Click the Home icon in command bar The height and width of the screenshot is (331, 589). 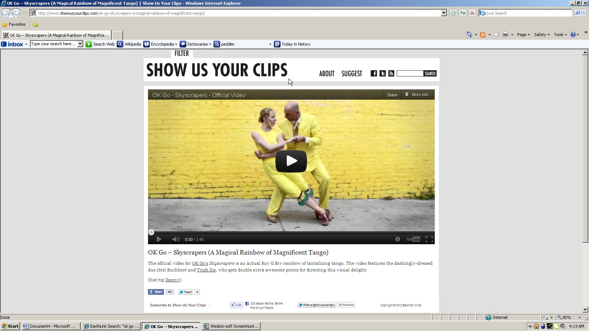pyautogui.click(x=469, y=35)
